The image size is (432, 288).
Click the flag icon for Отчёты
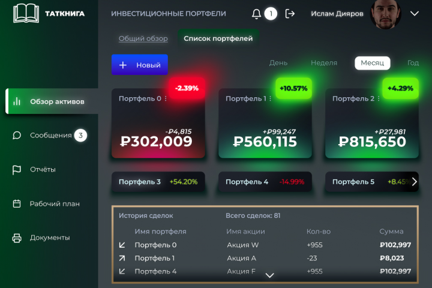click(x=17, y=169)
